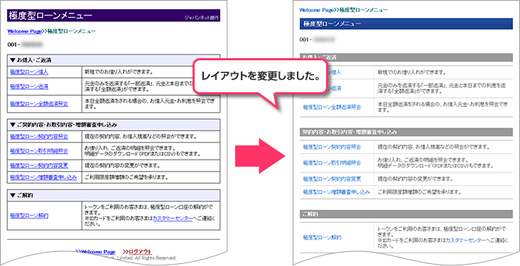Screen dimensions: 520x266
Task: Follow カスタマーセンター link on old purple-header page
Action: tap(173, 218)
